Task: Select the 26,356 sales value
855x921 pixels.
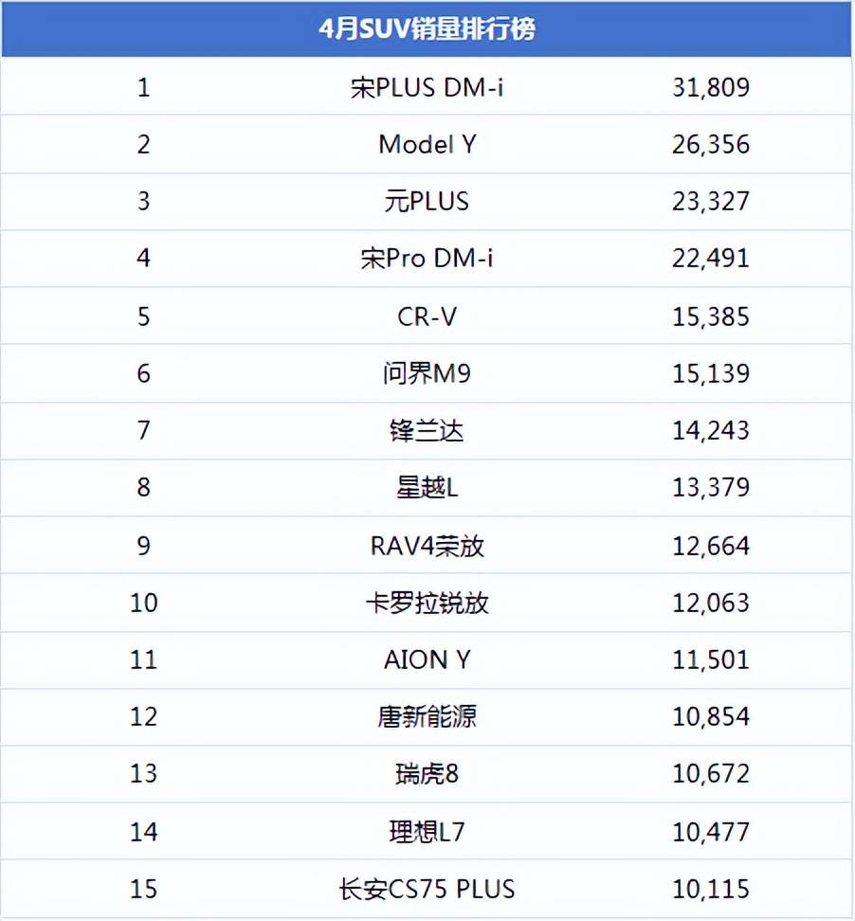Action: tap(711, 145)
